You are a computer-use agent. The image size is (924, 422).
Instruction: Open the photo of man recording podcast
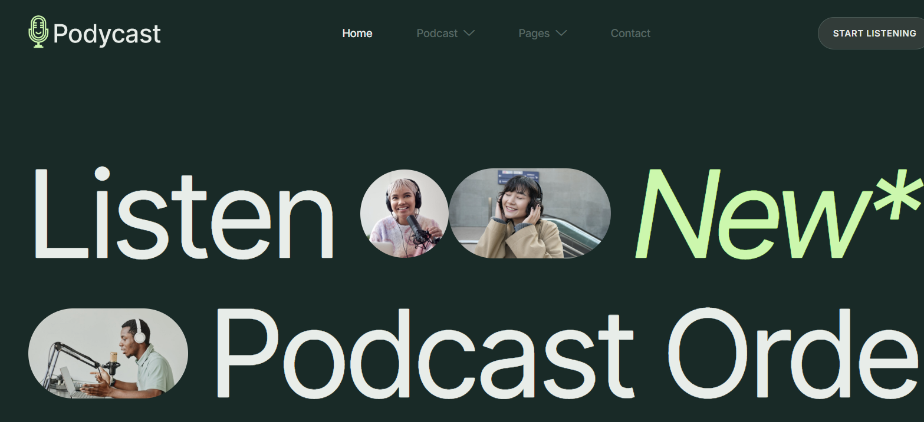(x=108, y=353)
